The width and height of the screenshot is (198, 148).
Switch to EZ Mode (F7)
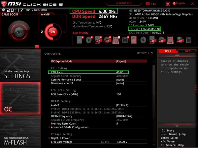123,3
